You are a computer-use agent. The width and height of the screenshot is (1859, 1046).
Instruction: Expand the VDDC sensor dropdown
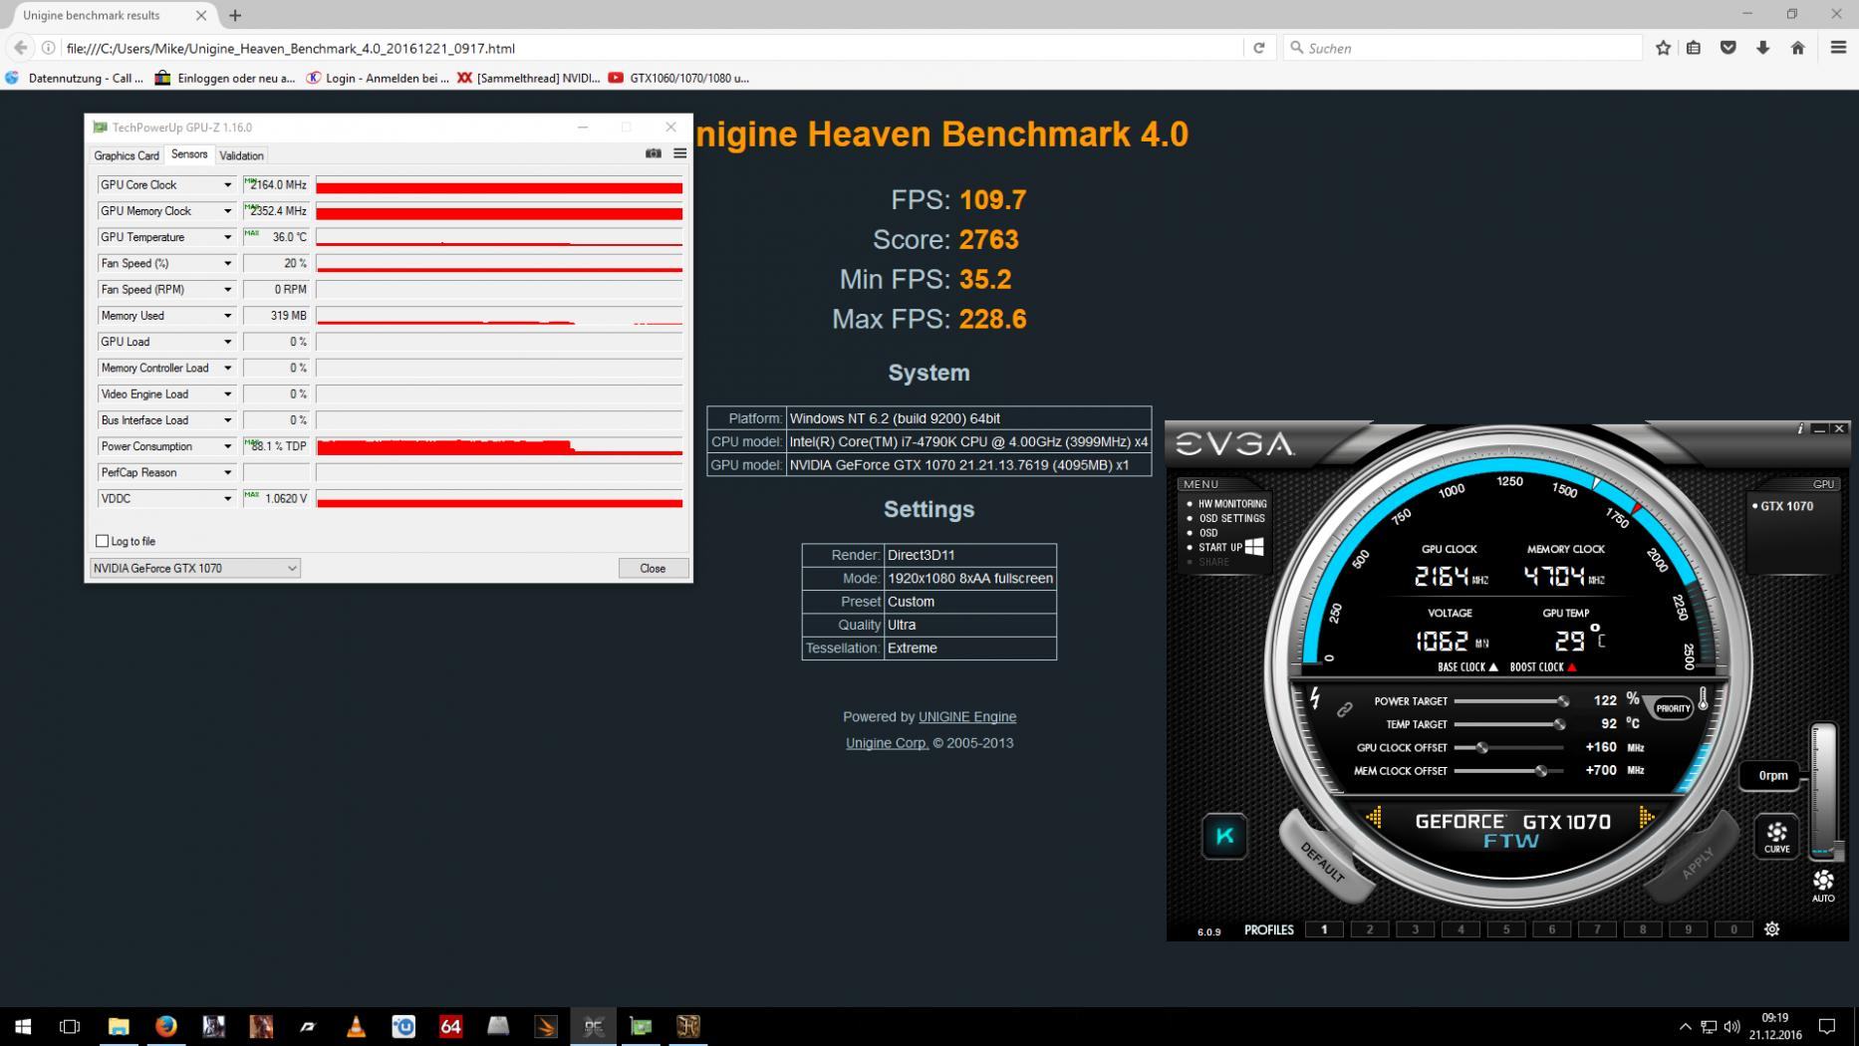(x=227, y=499)
